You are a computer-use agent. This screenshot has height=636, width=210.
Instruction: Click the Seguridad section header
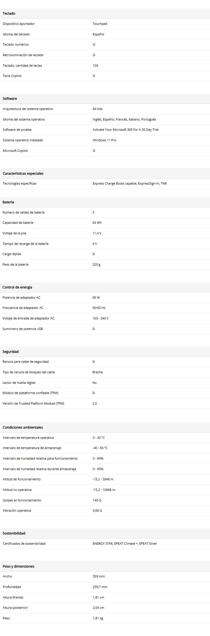pyautogui.click(x=11, y=352)
